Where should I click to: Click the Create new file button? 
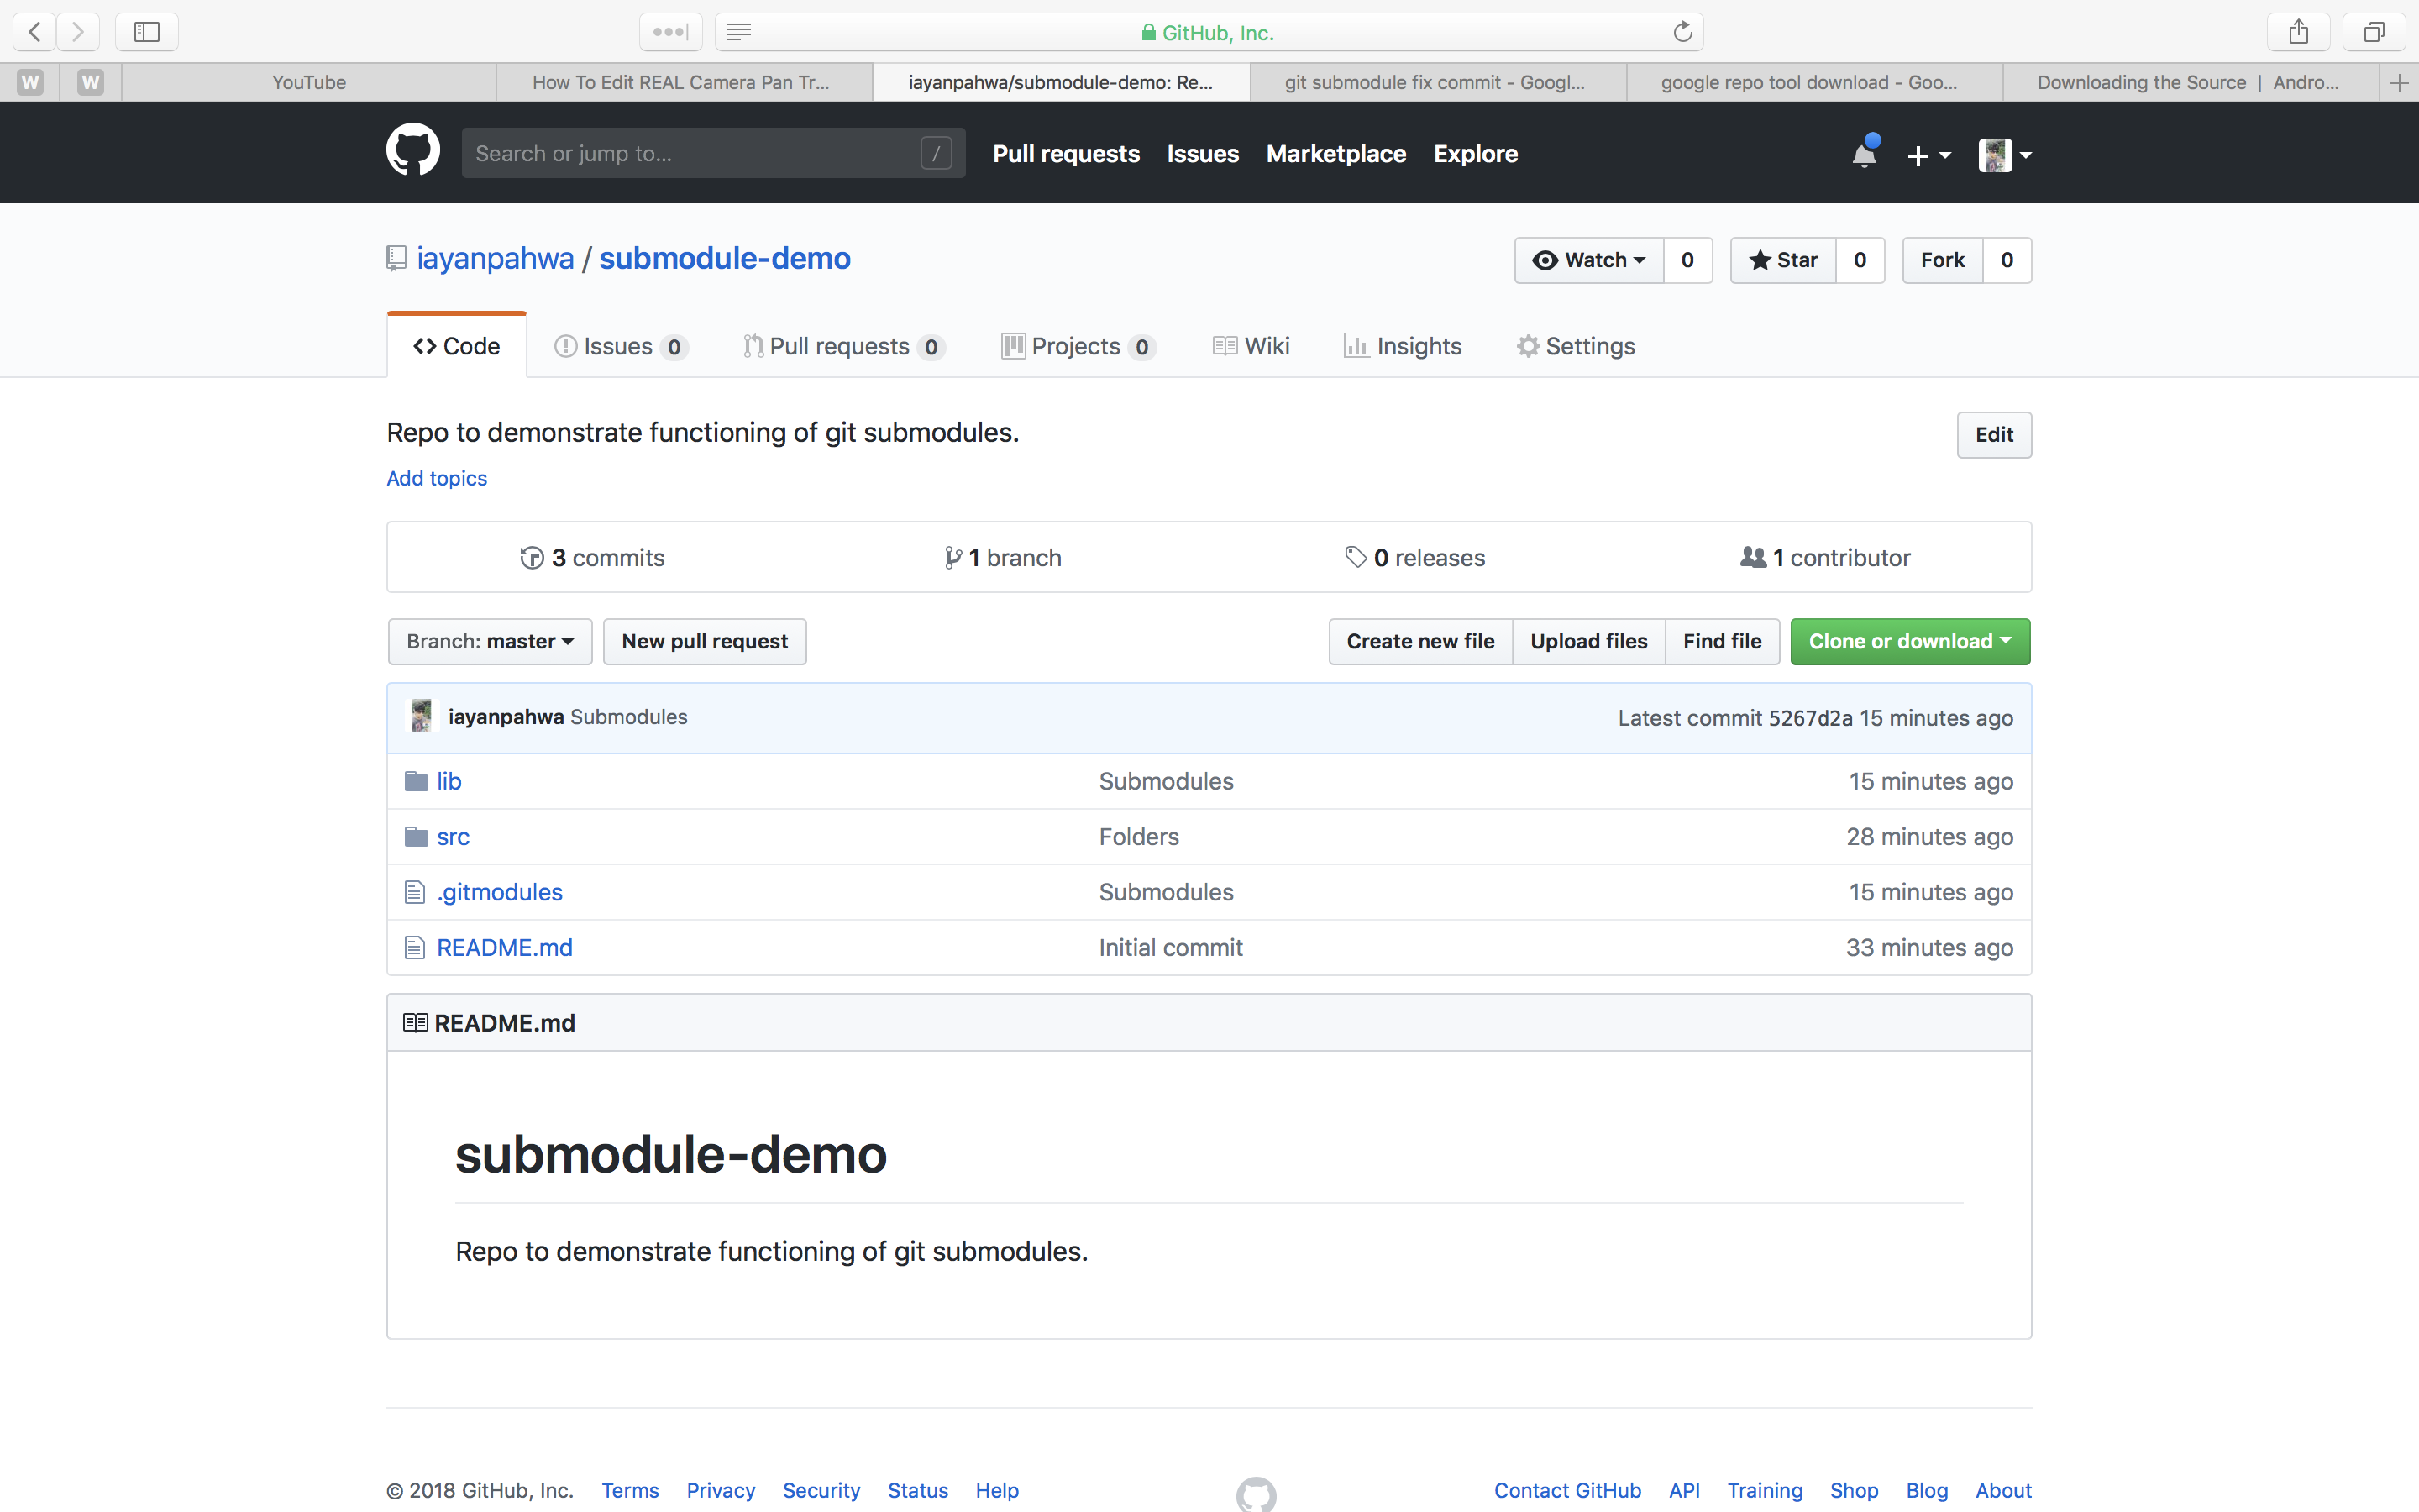pyautogui.click(x=1419, y=641)
